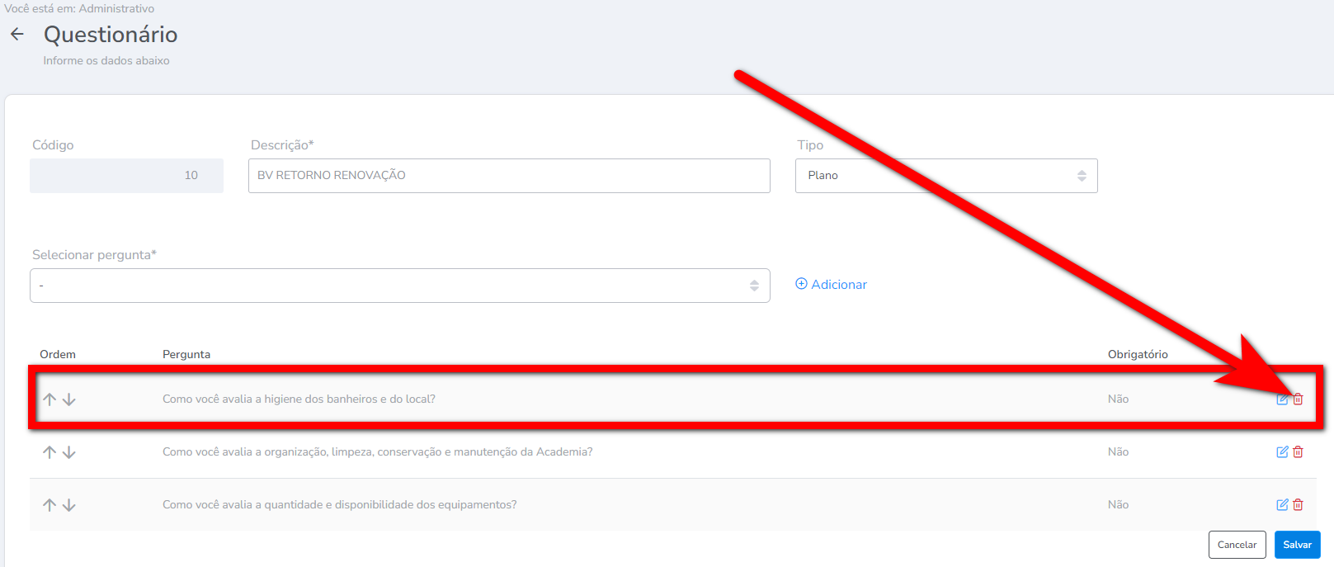Click into the Descrição text field

(508, 176)
